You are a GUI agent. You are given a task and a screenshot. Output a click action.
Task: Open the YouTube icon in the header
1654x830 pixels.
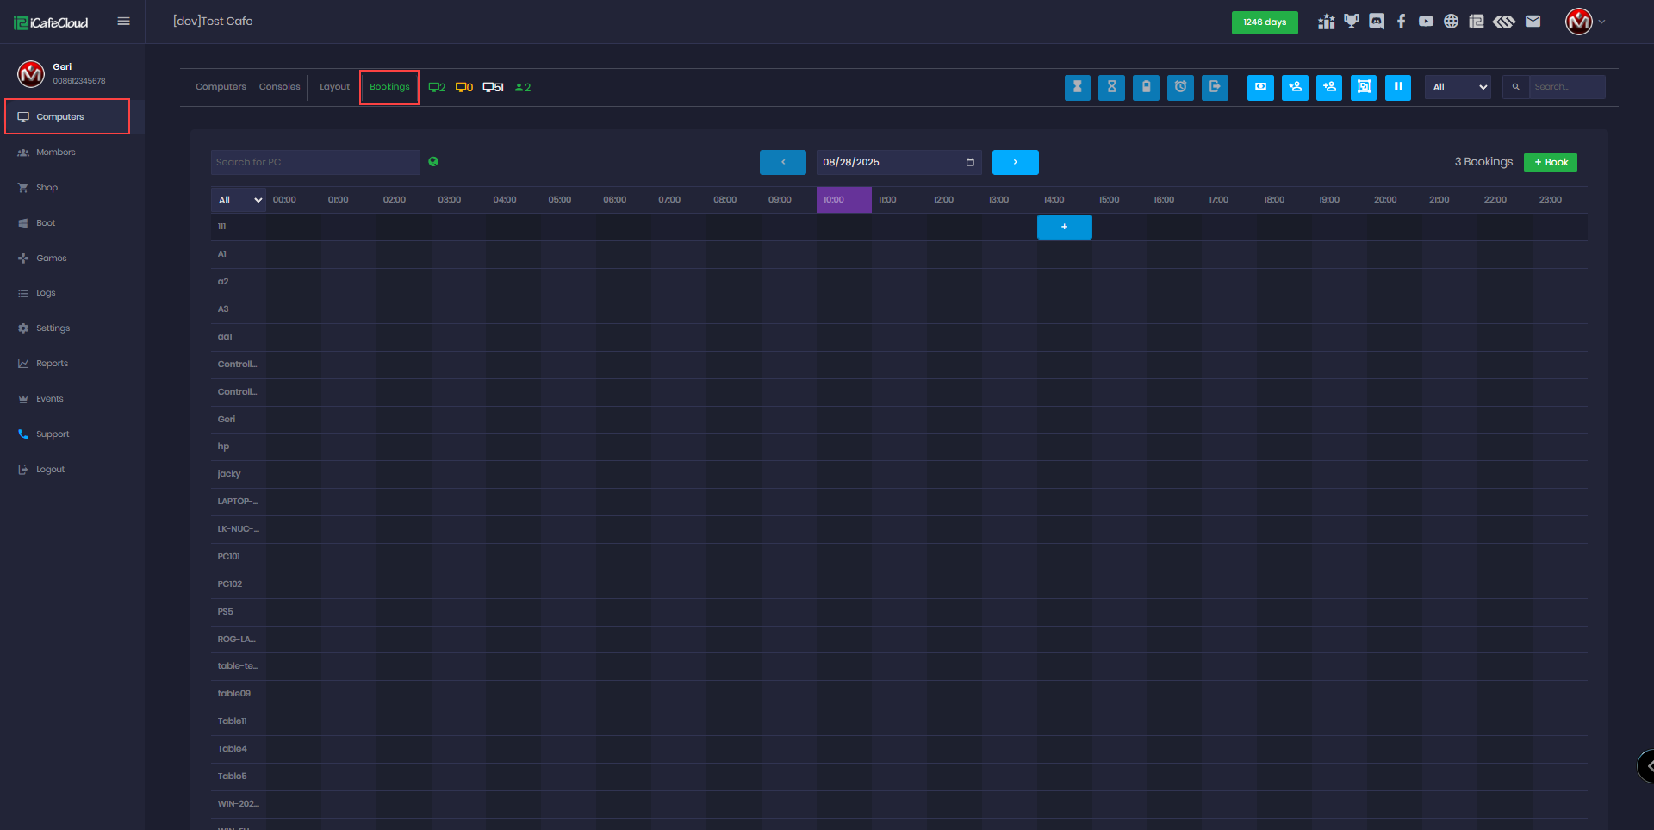[1426, 22]
